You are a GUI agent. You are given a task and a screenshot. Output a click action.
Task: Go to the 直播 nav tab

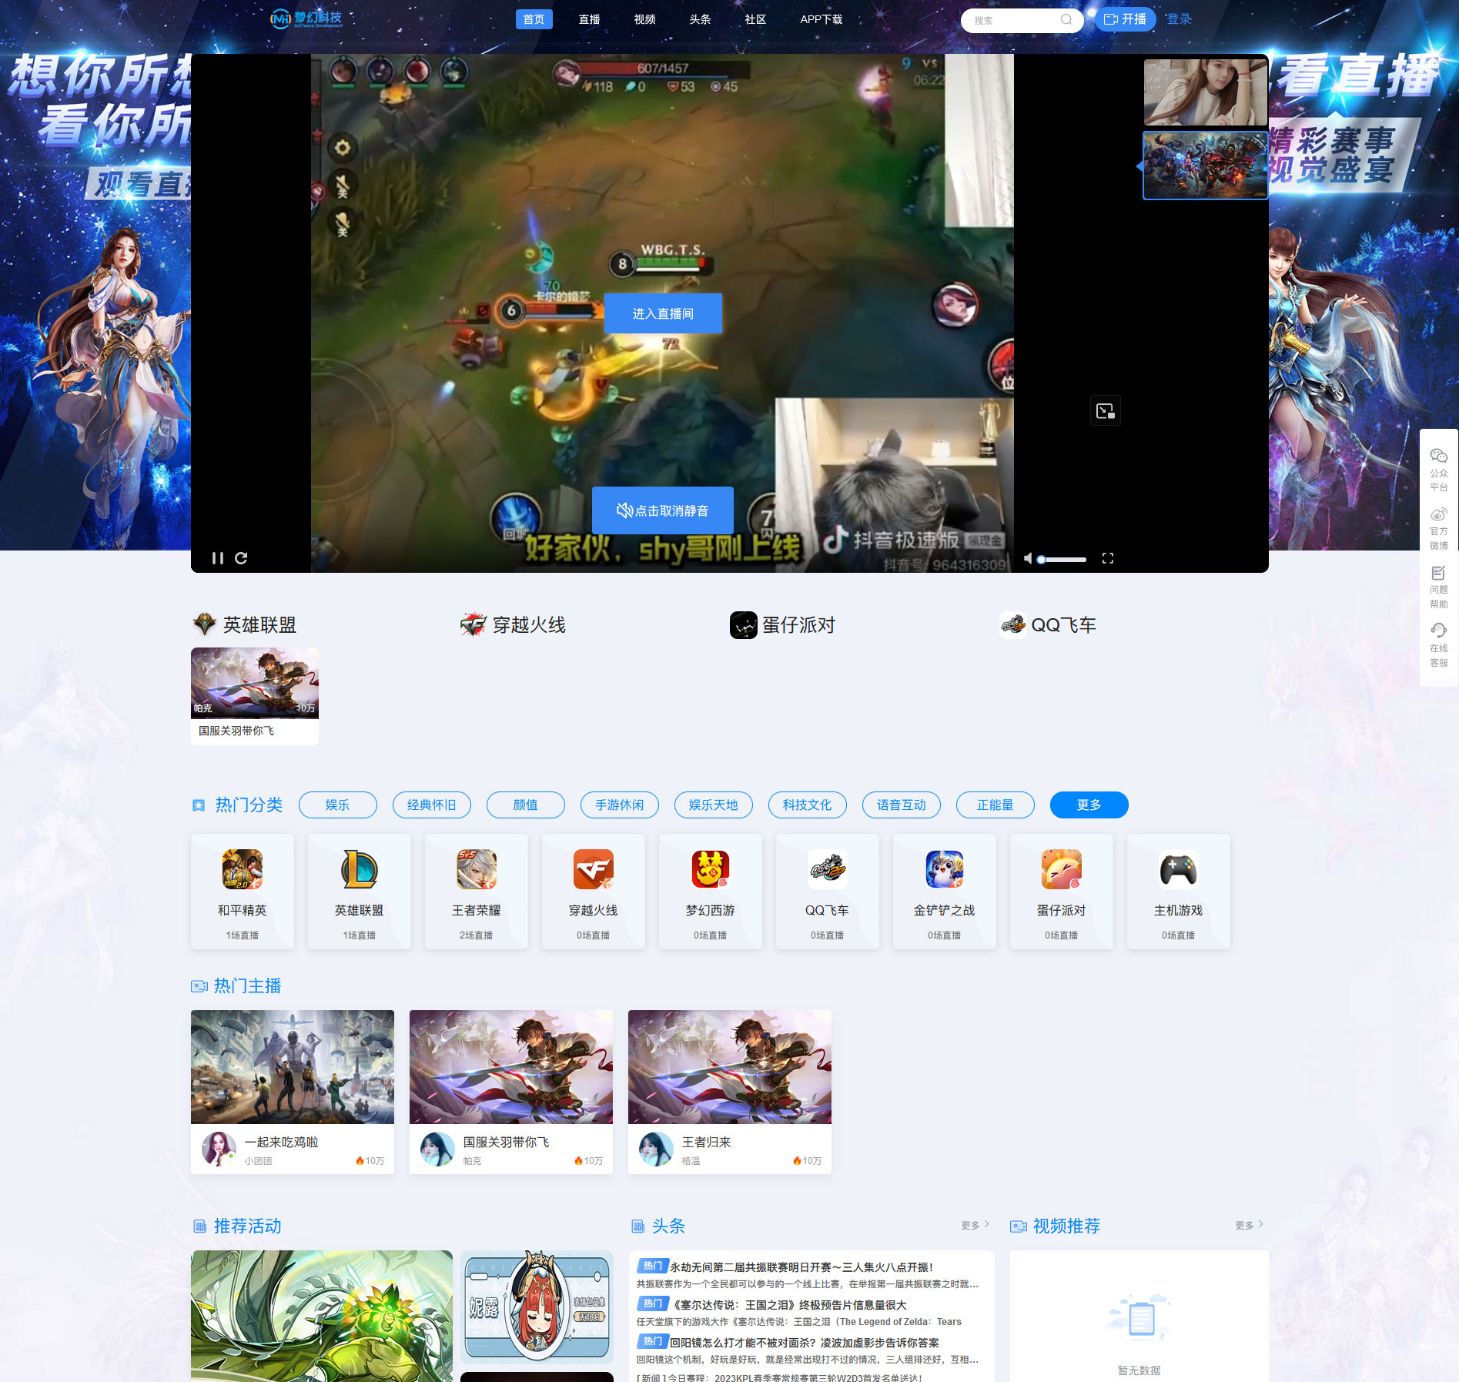tap(590, 19)
